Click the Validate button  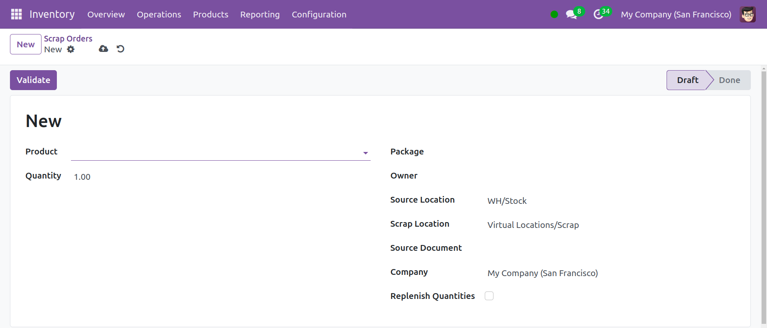coord(33,80)
